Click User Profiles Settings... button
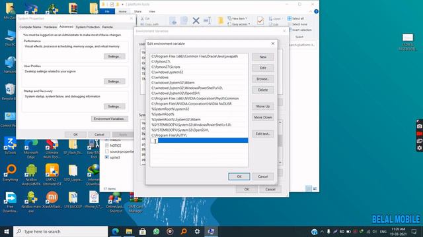 pyautogui.click(x=114, y=82)
